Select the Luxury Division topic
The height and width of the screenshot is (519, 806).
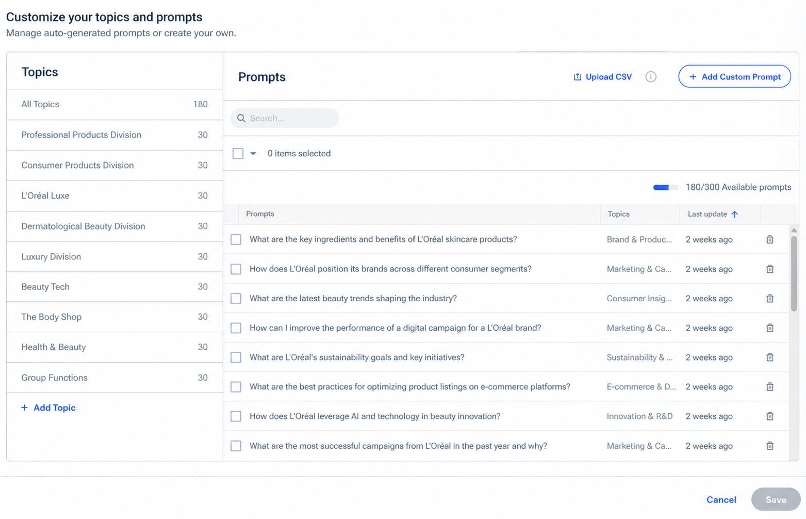pyautogui.click(x=114, y=256)
